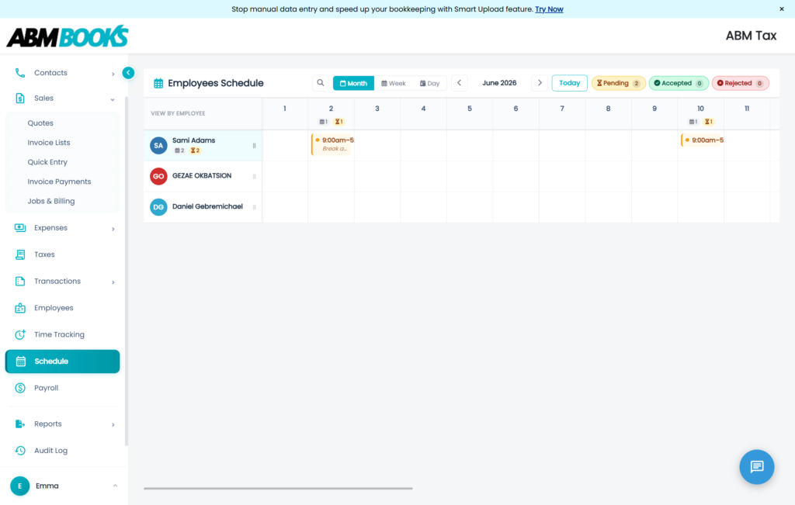Viewport: 795px width, 505px height.
Task: Click the drag handle on Sami Adams row
Action: coord(254,145)
